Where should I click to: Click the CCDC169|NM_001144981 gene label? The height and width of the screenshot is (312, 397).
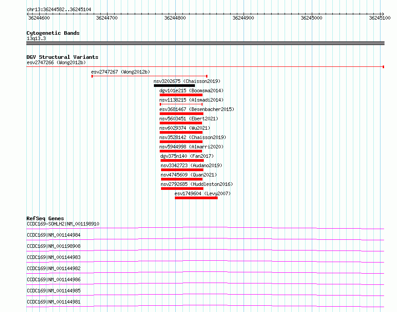pyautogui.click(x=54, y=302)
